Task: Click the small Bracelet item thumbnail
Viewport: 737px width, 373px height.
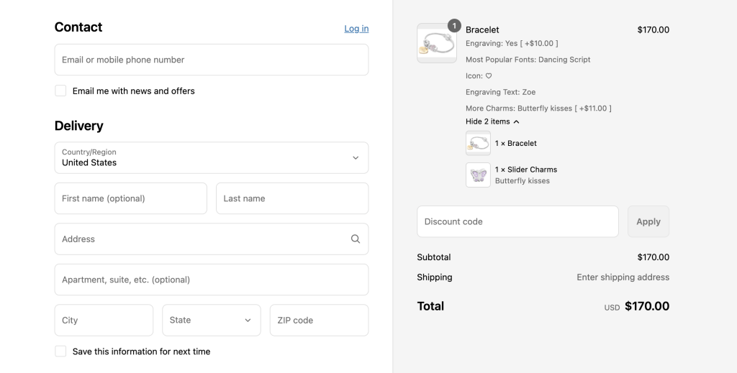Action: (478, 143)
